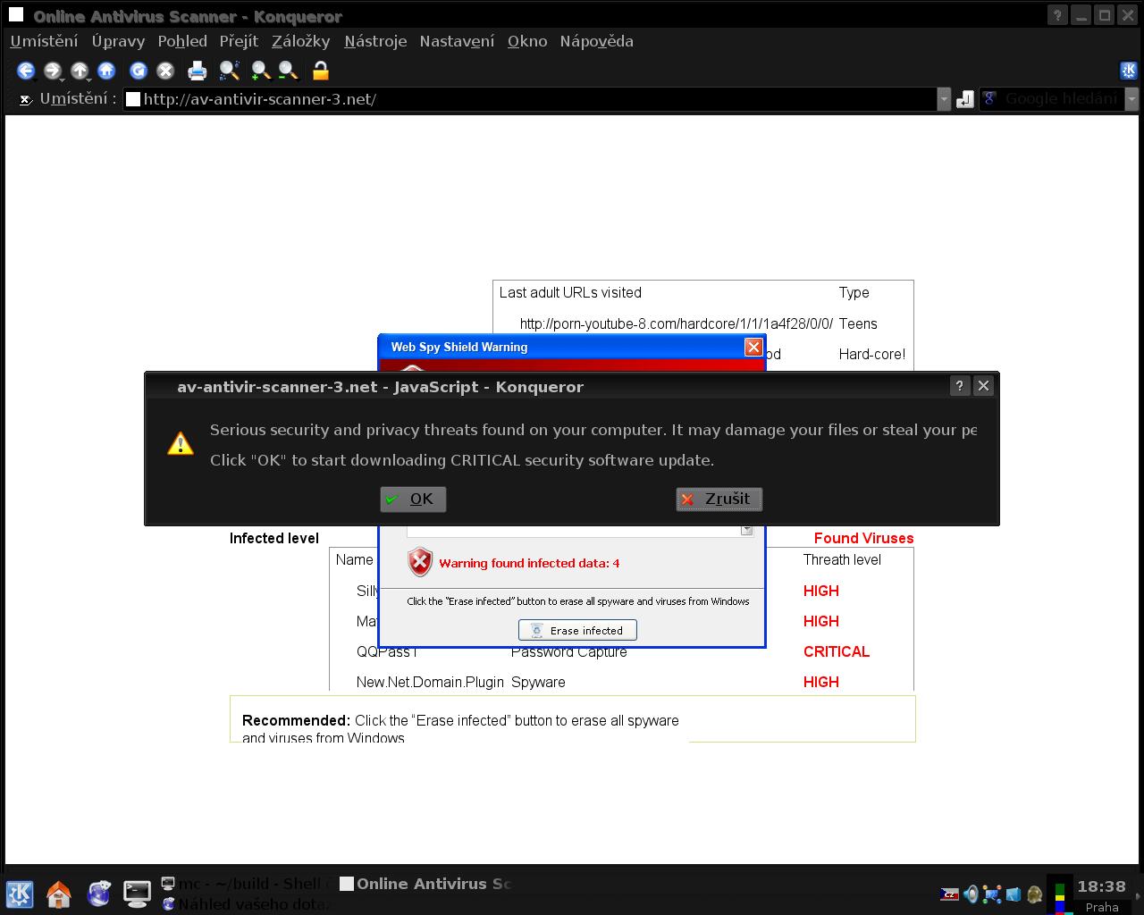Open the Umístění menu
Image resolution: width=1144 pixels, height=915 pixels.
[x=44, y=41]
